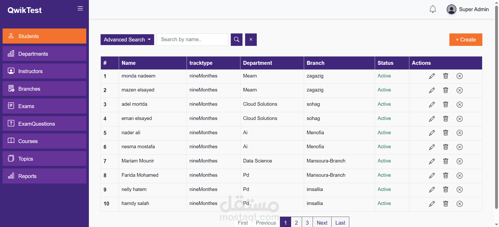Viewport: 499px width, 227px height.
Task: Edit Mariam Mounir record
Action: tap(432, 161)
